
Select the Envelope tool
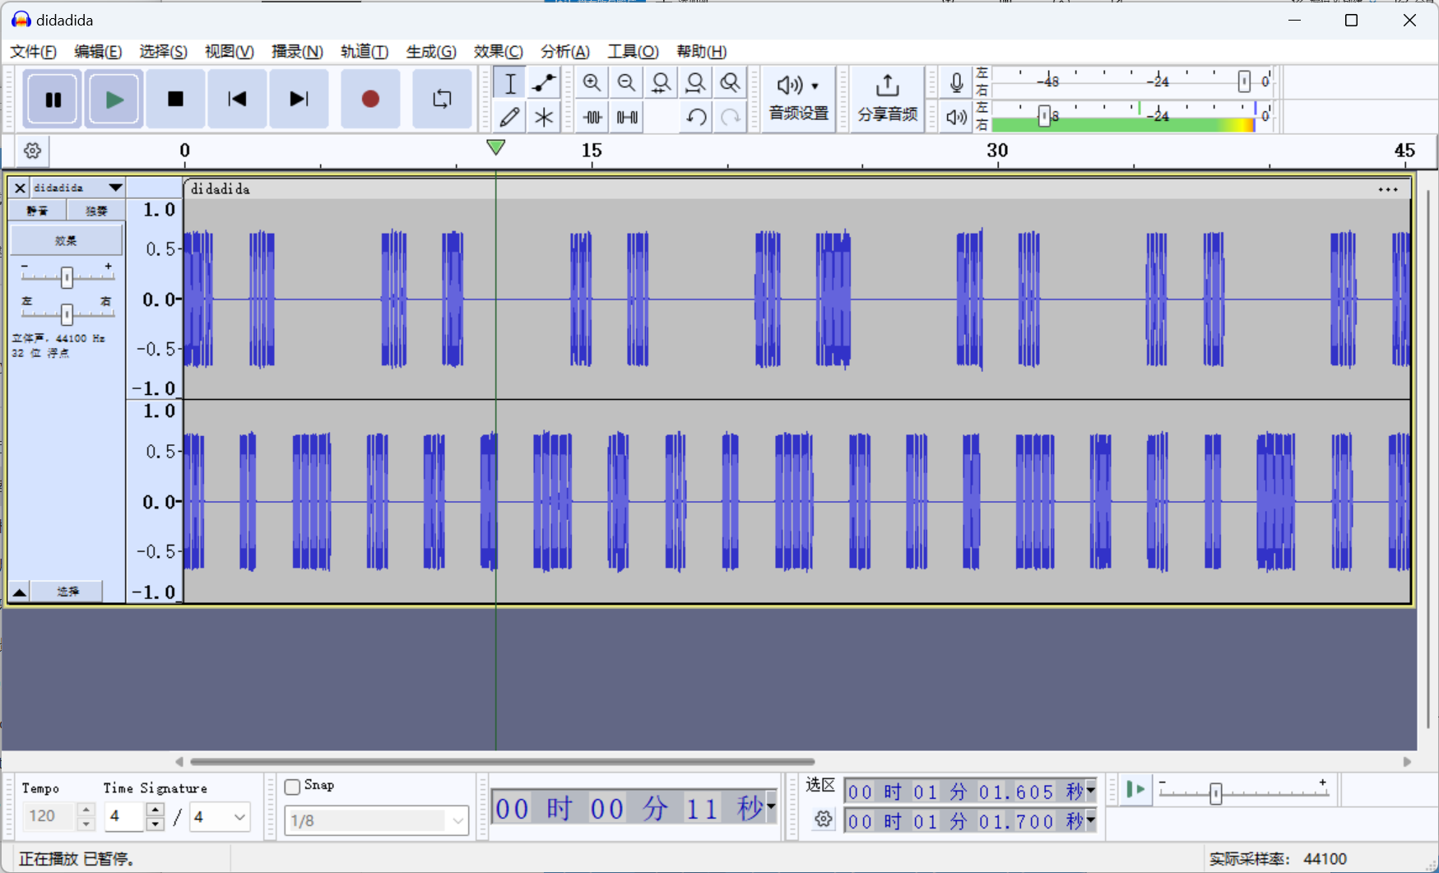tap(544, 83)
